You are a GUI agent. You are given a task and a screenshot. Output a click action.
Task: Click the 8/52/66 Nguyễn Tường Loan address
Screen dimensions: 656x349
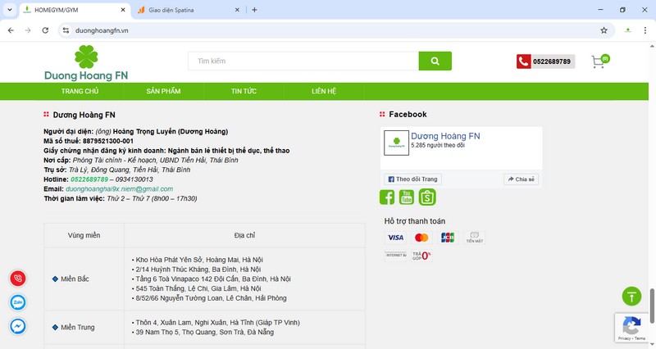click(x=211, y=298)
